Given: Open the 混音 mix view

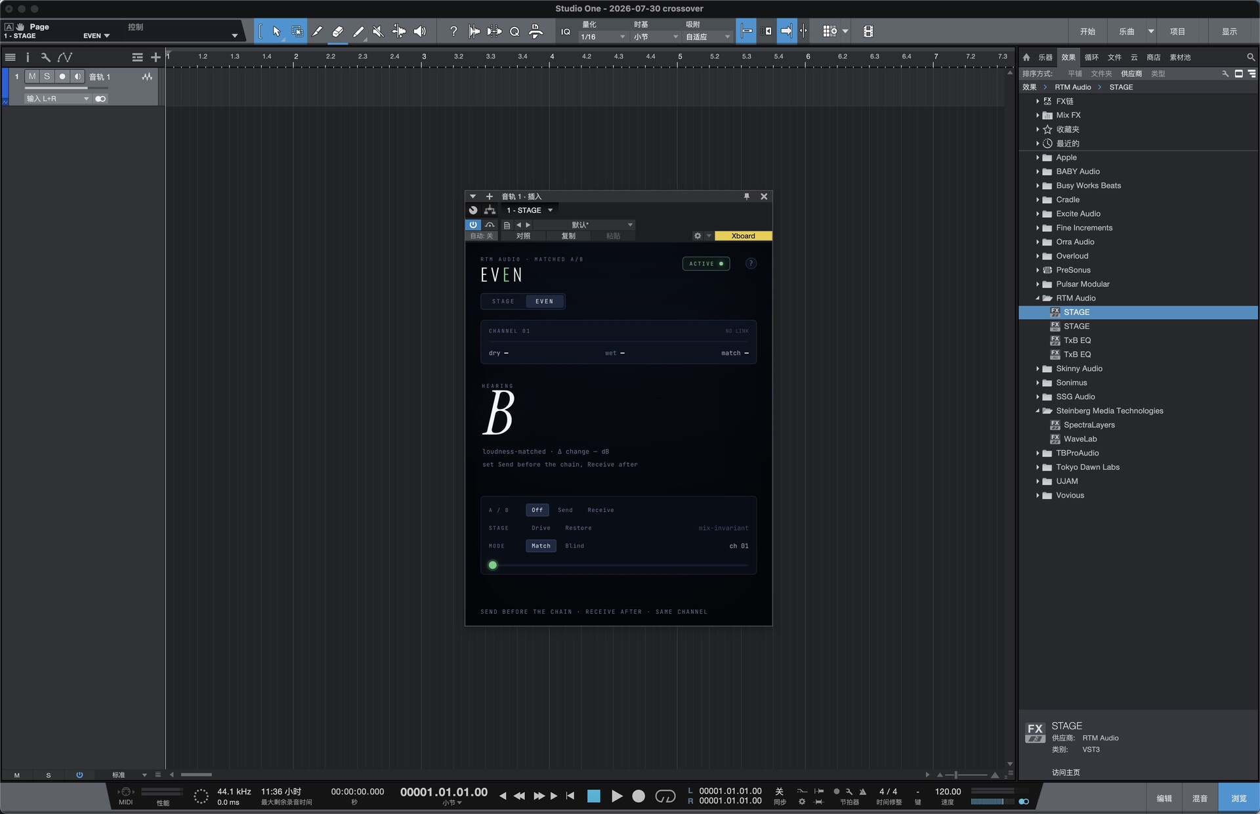Looking at the screenshot, I should [x=1200, y=798].
